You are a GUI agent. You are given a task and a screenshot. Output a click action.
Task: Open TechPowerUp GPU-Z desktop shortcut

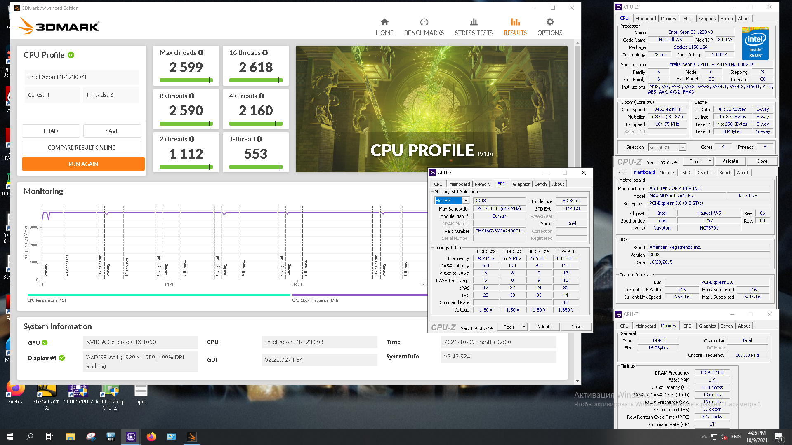click(x=110, y=396)
